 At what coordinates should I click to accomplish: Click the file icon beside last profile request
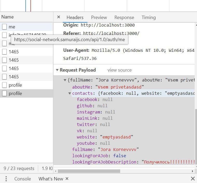pyautogui.click(x=4, y=93)
